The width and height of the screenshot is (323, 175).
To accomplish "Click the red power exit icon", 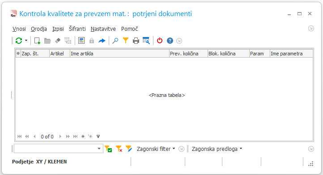I will [x=160, y=41].
